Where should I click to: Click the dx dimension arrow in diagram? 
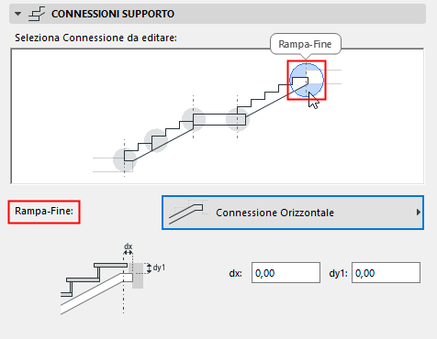tap(128, 252)
